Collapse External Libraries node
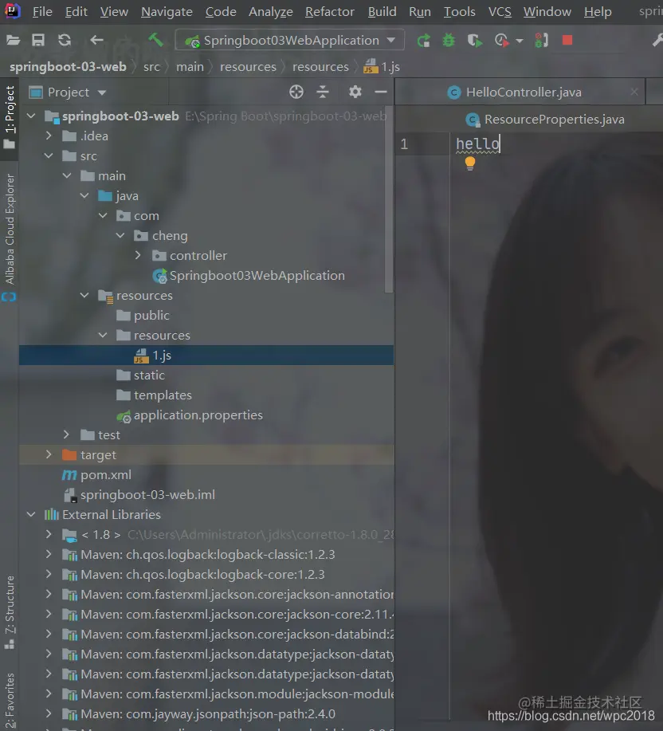This screenshot has height=731, width=663. 31,515
